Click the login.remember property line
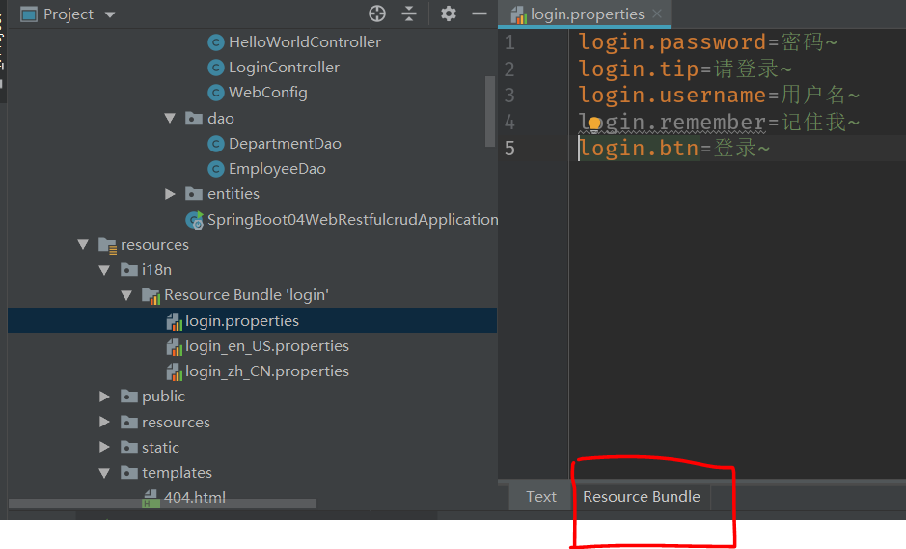906x549 pixels. (719, 122)
